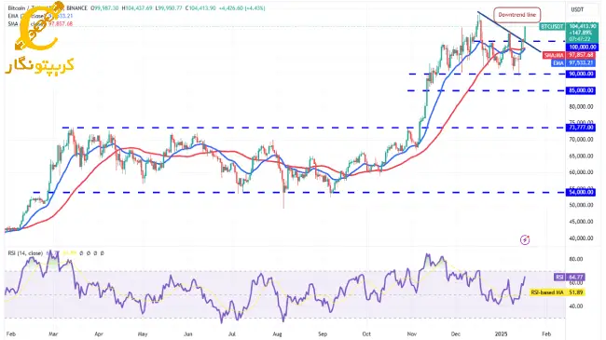Click Aug on the time axis
This screenshot has height=340, width=606.
coord(277,333)
